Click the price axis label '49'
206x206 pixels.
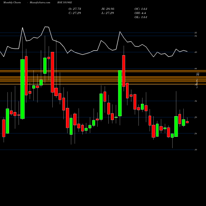[x=196, y=52]
